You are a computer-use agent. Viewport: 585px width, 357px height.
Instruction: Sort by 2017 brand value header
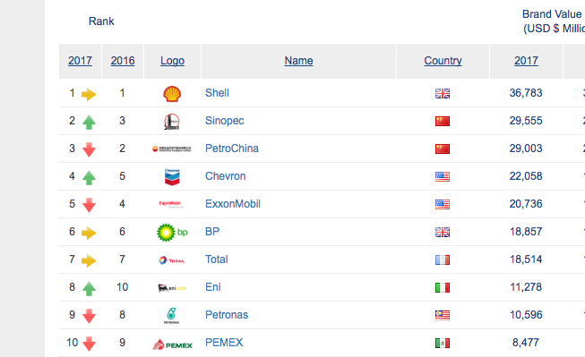(526, 61)
